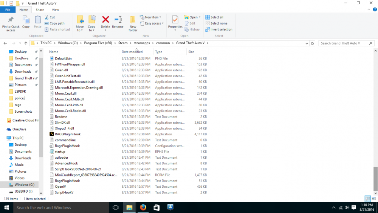The height and width of the screenshot is (213, 378).
Task: Click Paste shortcut in the ribbon
Action: tap(57, 29)
